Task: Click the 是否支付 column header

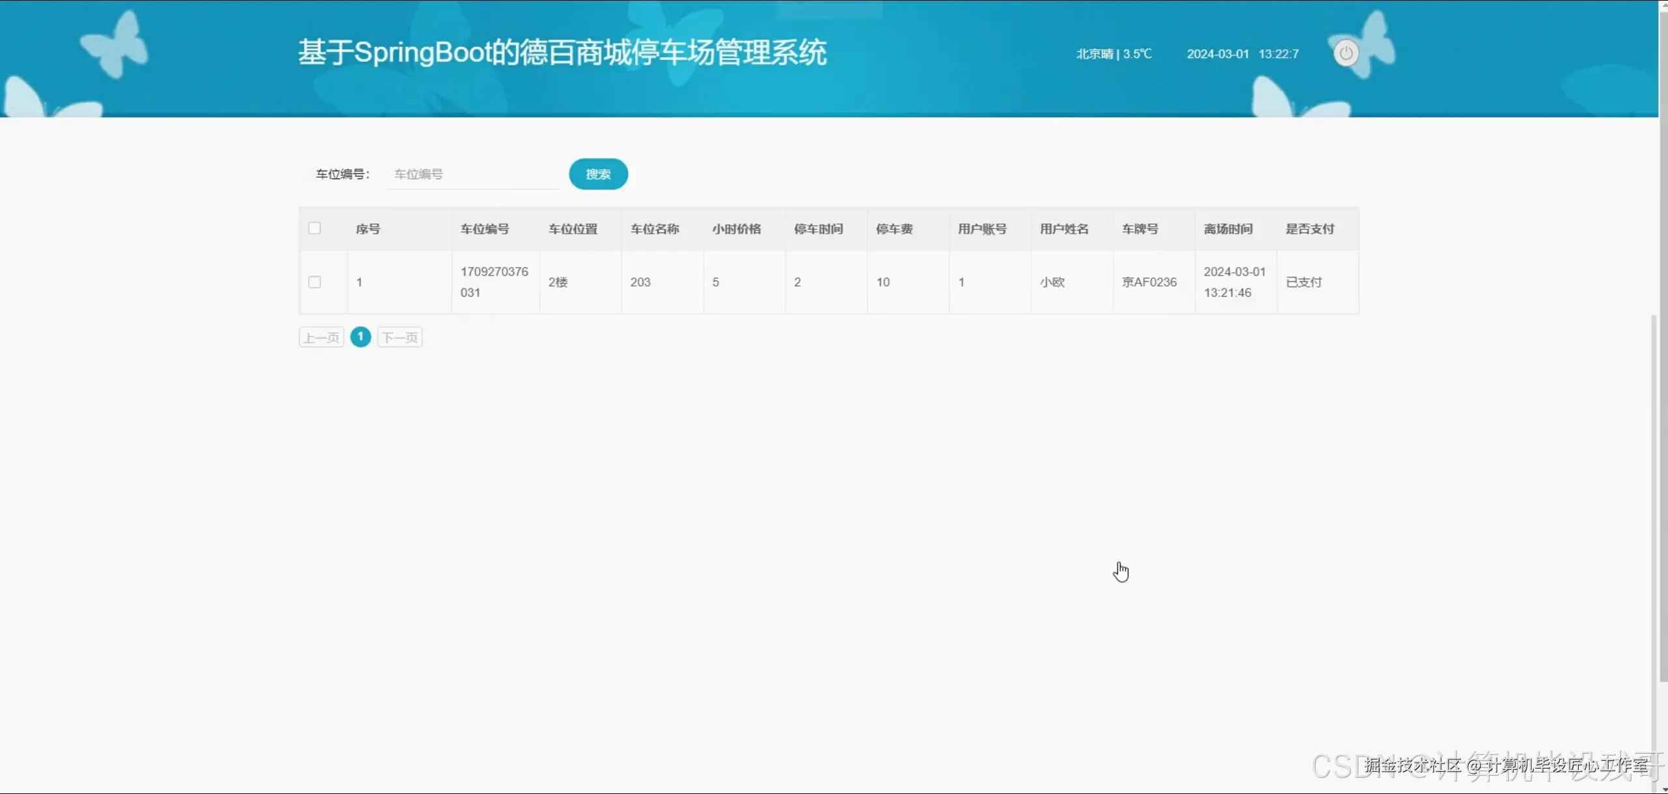Action: [1310, 228]
